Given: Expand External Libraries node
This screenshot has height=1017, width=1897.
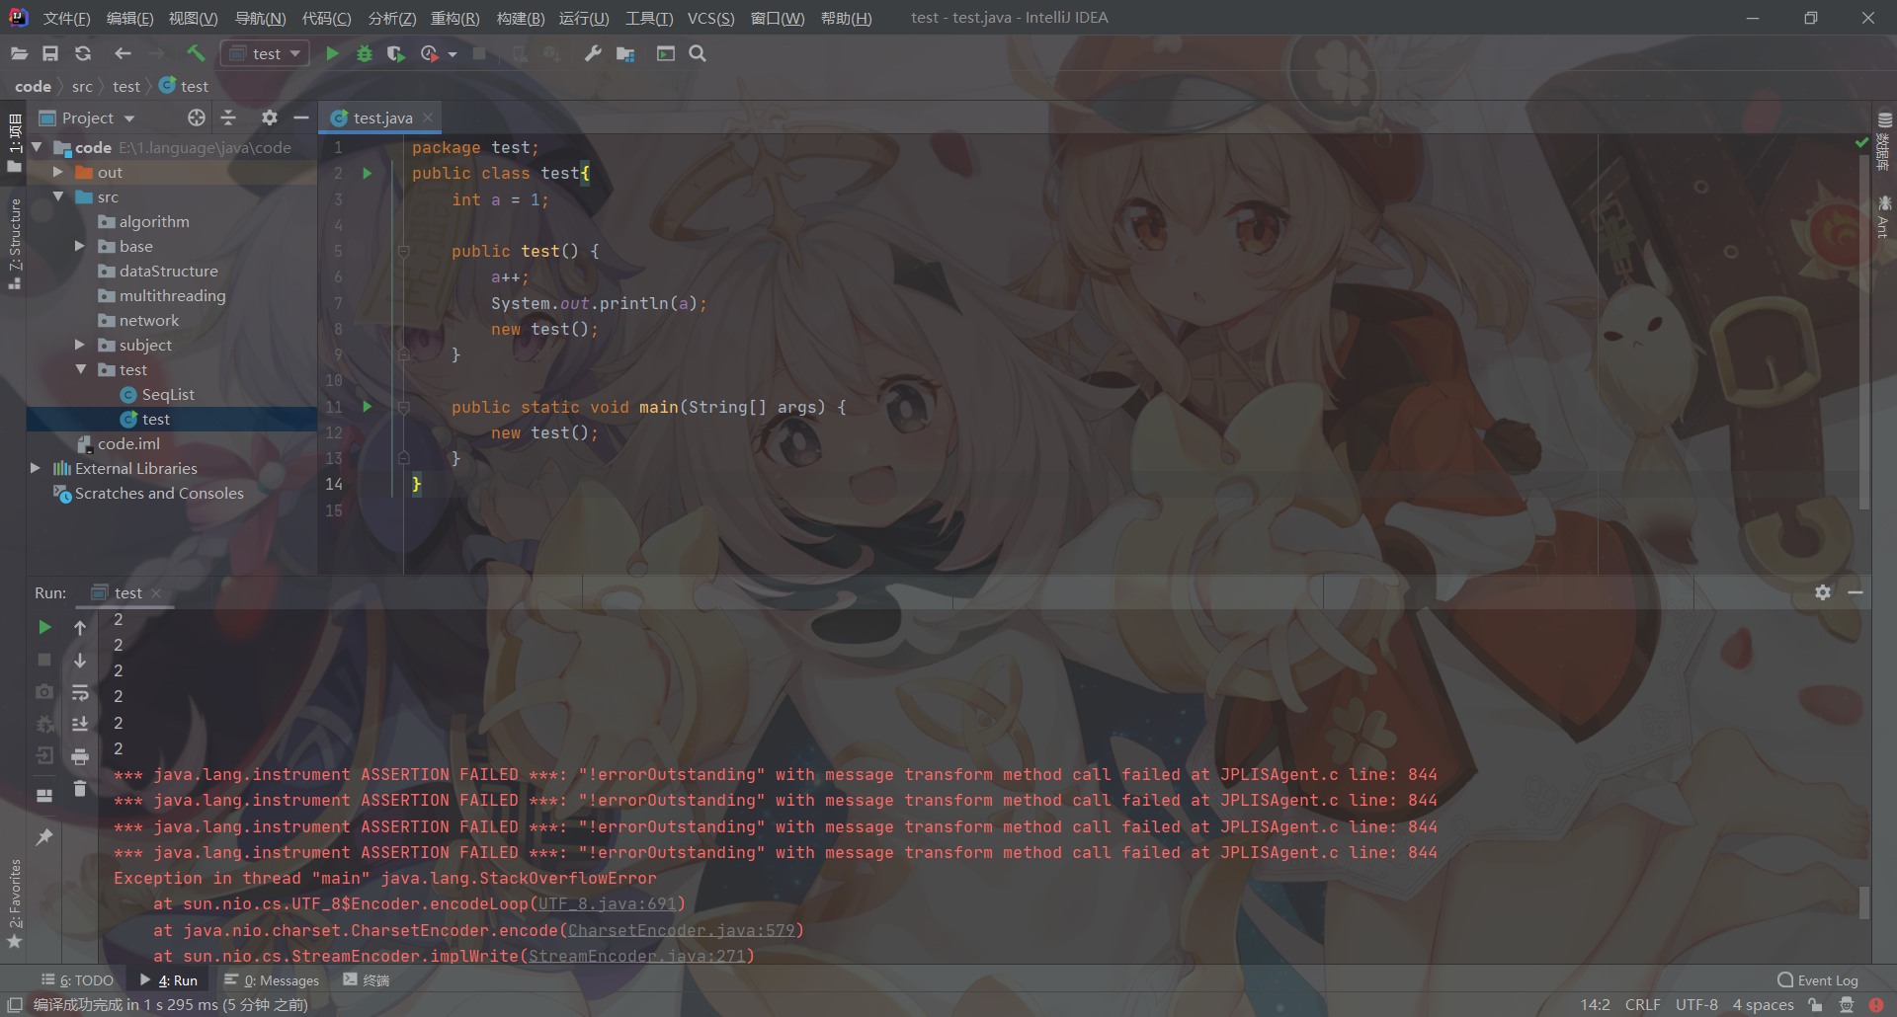Looking at the screenshot, I should point(35,468).
